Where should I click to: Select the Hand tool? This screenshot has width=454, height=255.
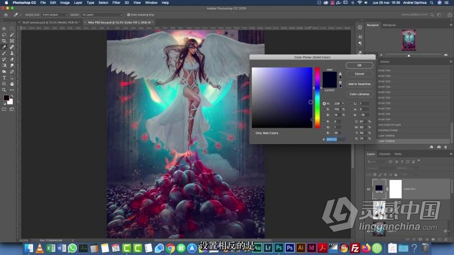point(12,84)
